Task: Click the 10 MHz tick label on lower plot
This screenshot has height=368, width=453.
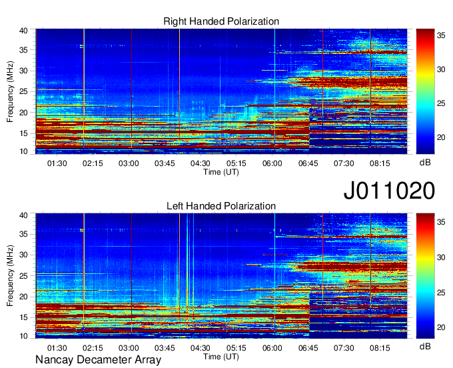Action: [x=23, y=336]
